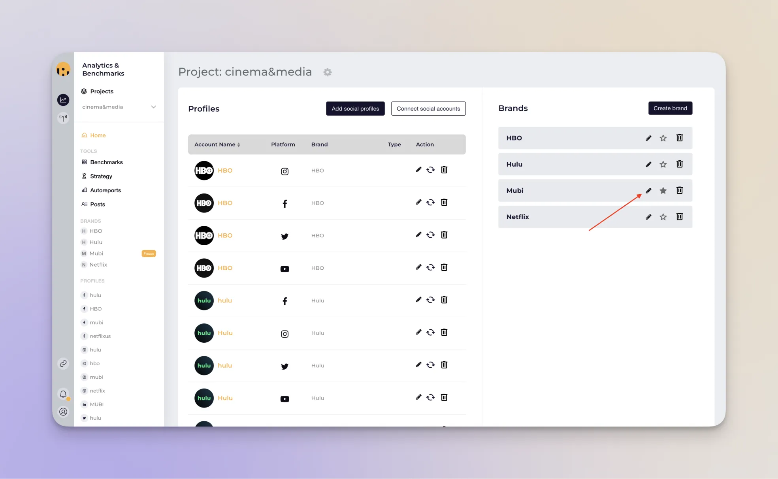
Task: Click the Platform column header
Action: tap(283, 145)
